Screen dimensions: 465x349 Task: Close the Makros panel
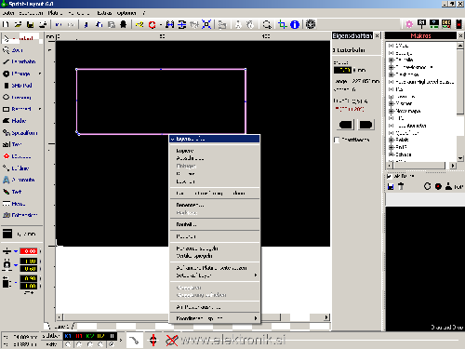(460, 36)
